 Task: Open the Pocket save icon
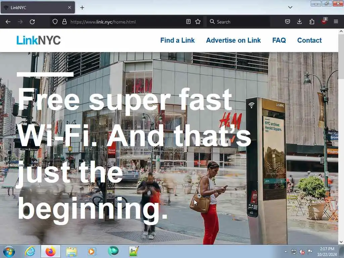288,22
